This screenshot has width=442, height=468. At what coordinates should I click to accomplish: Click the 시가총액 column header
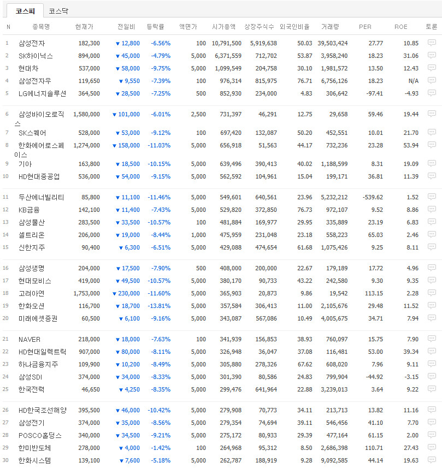(x=223, y=27)
